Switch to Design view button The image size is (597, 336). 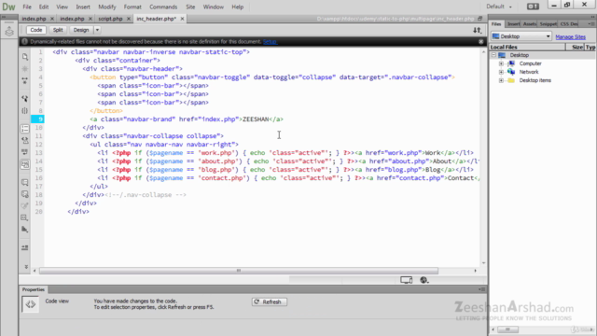(81, 30)
